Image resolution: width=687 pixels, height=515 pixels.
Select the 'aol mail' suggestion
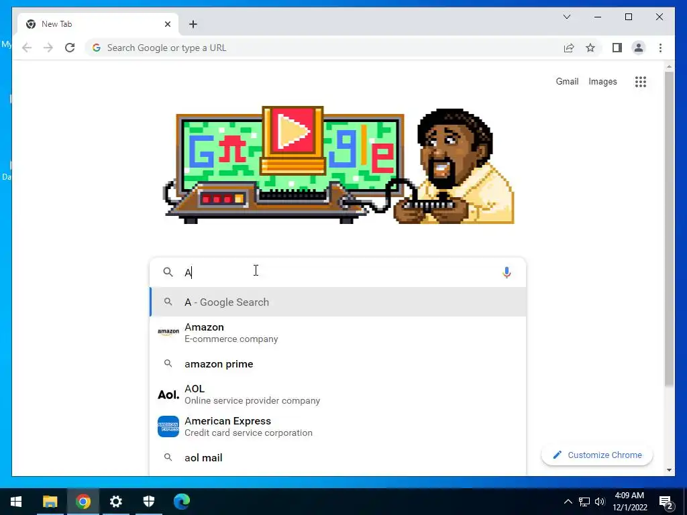pyautogui.click(x=337, y=457)
